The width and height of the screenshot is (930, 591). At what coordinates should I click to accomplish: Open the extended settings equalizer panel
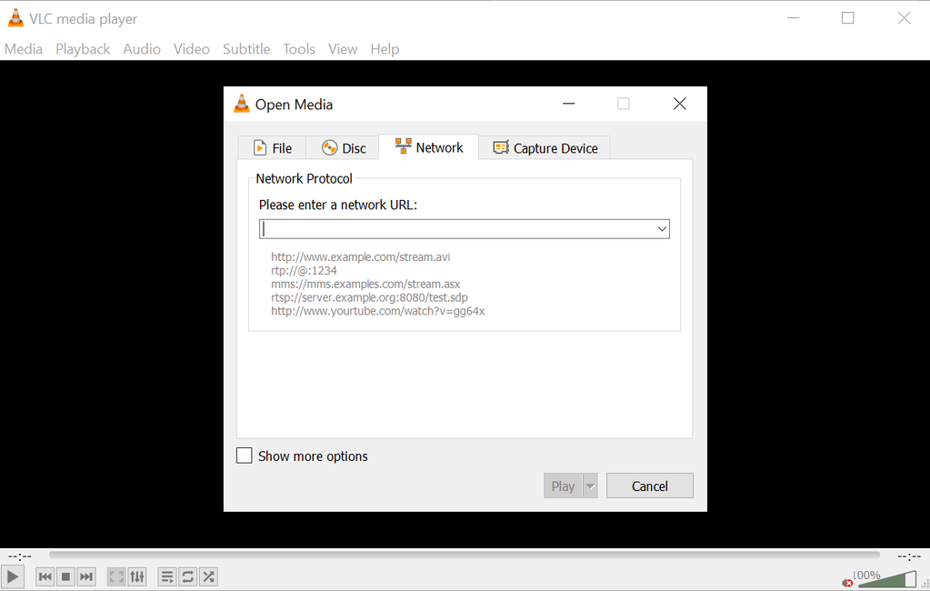click(x=137, y=576)
